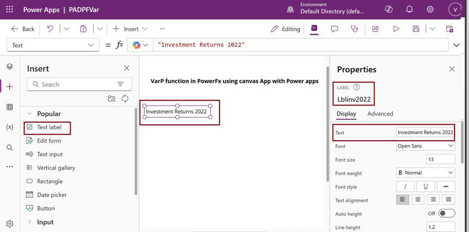The image size is (469, 232).
Task: Open the settings gear in header
Action: pos(430,9)
